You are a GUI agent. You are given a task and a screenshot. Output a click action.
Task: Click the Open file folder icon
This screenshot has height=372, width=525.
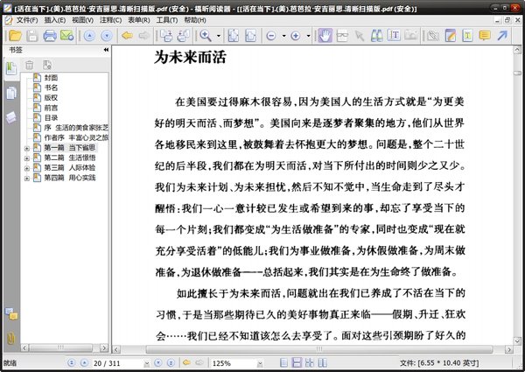tap(13, 36)
